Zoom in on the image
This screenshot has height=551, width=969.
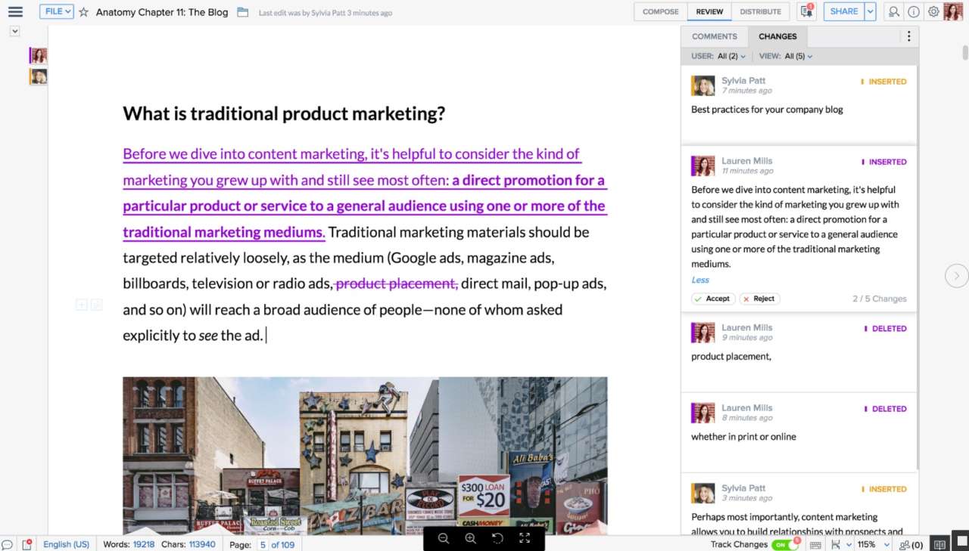tap(470, 538)
